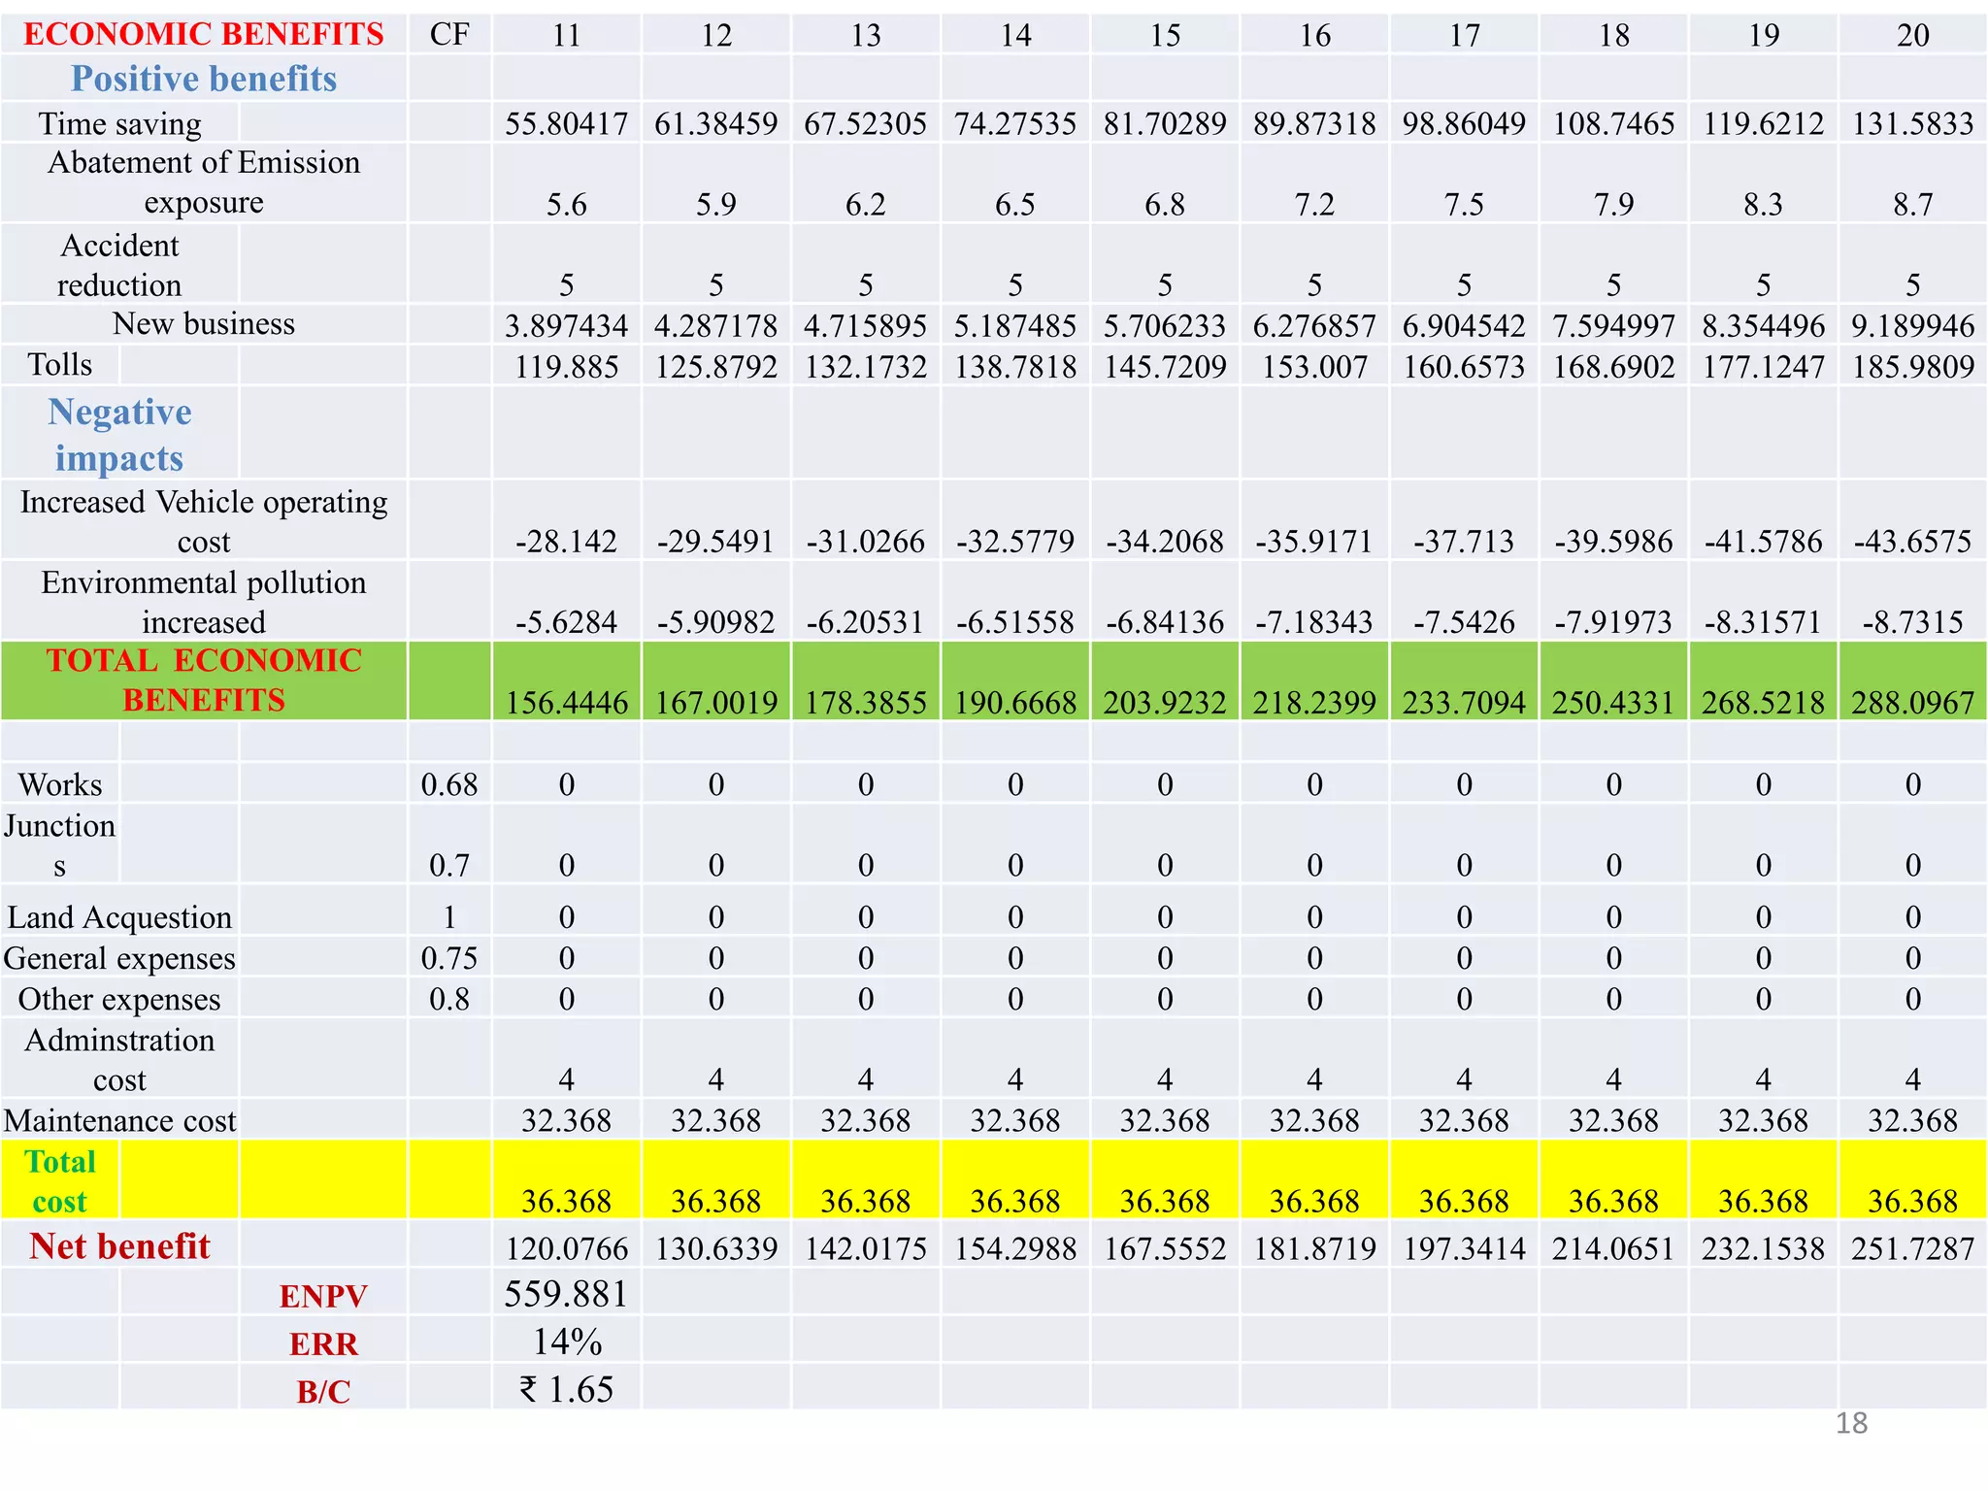Screen dimensions: 1988x1491
Task: Click total benefits value 203.9232
Action: [x=1165, y=703]
